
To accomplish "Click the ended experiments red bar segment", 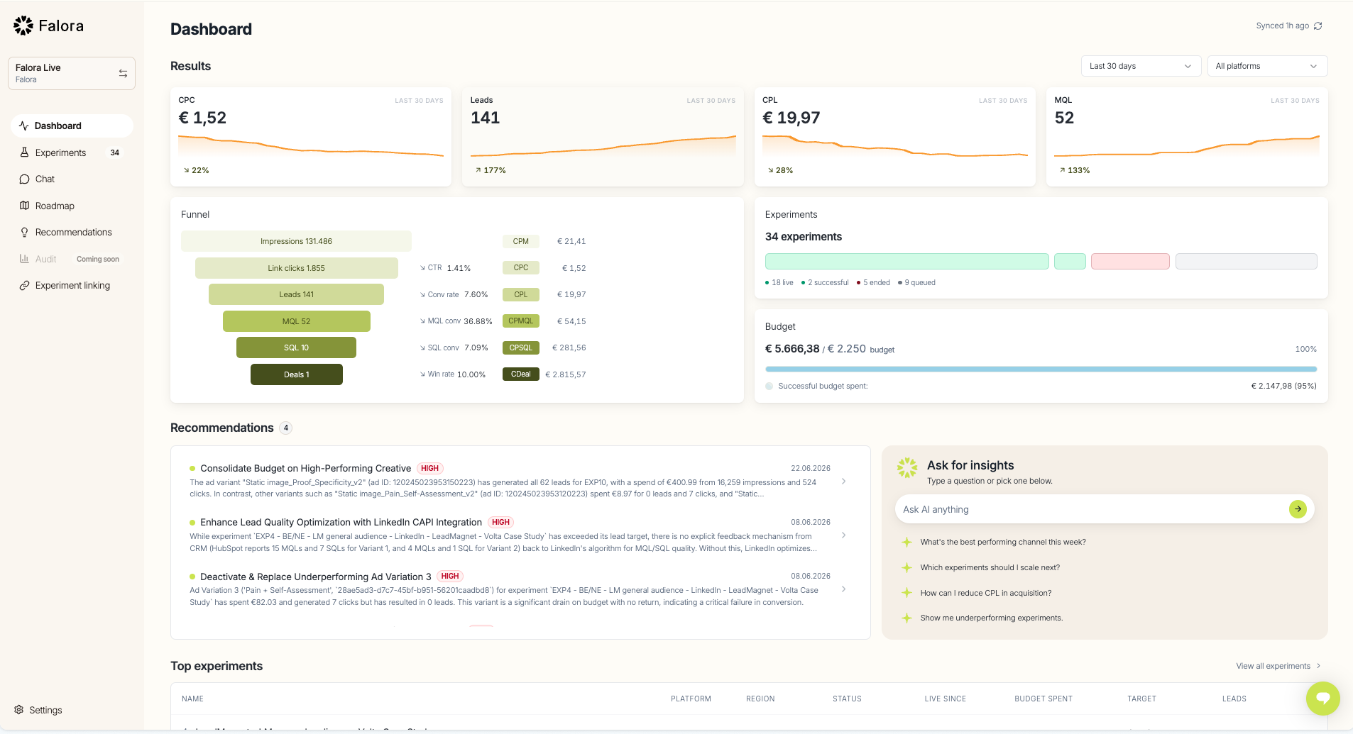I will [1130, 261].
